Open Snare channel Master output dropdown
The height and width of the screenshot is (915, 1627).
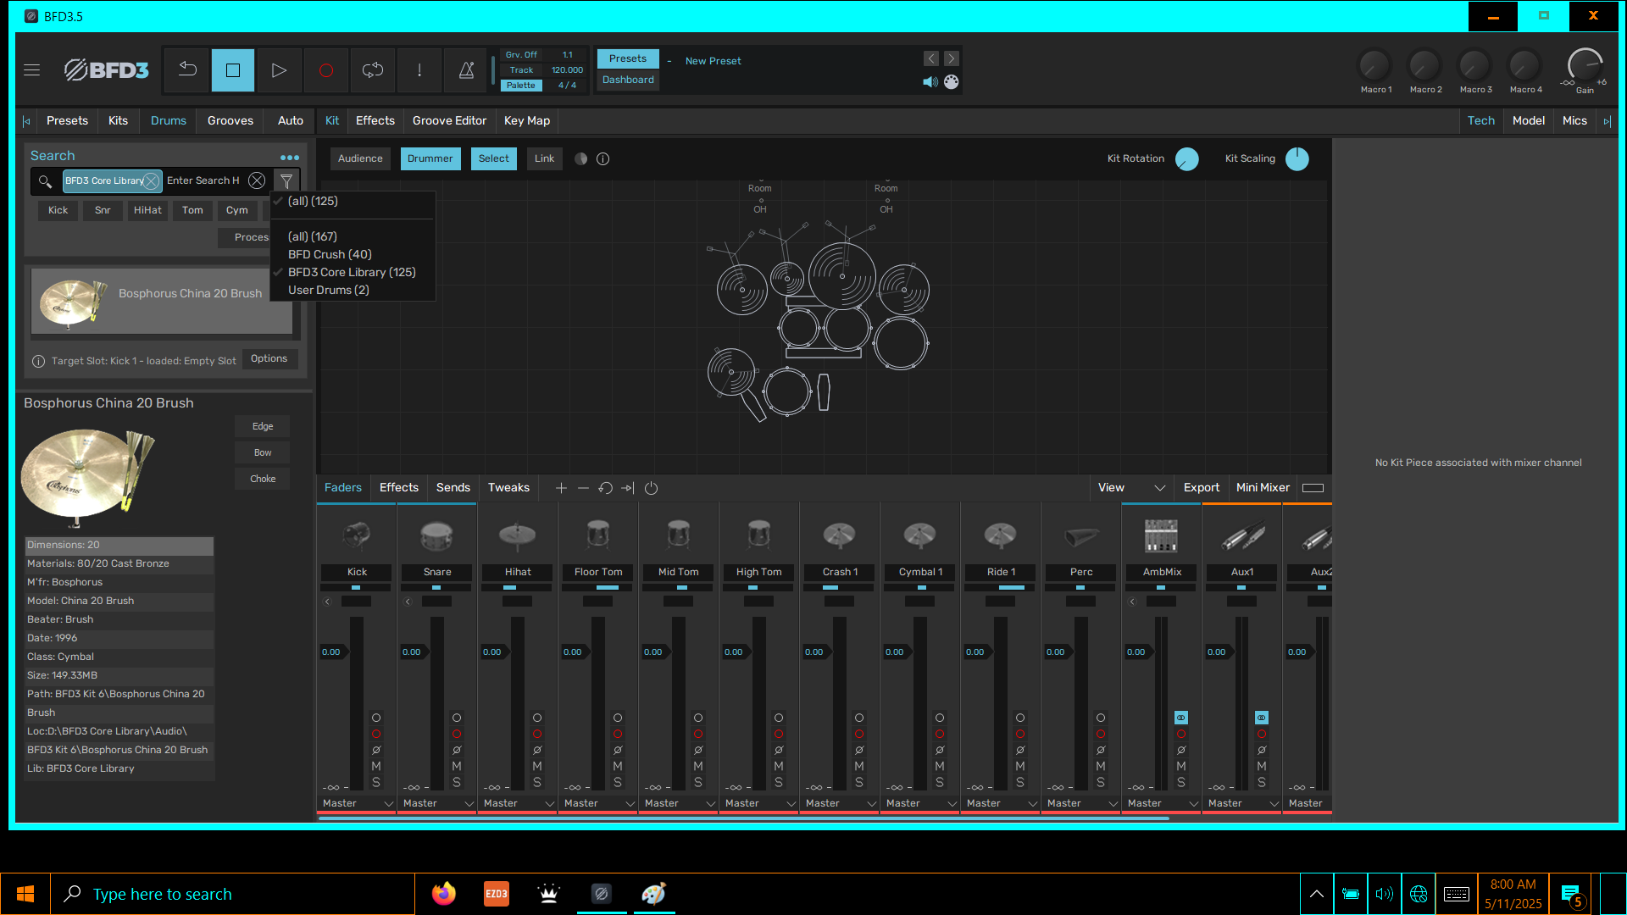click(x=437, y=803)
